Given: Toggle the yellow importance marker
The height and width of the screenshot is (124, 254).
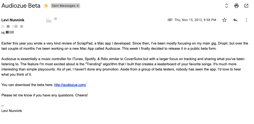Looking at the screenshot, I should pyautogui.click(x=46, y=6).
